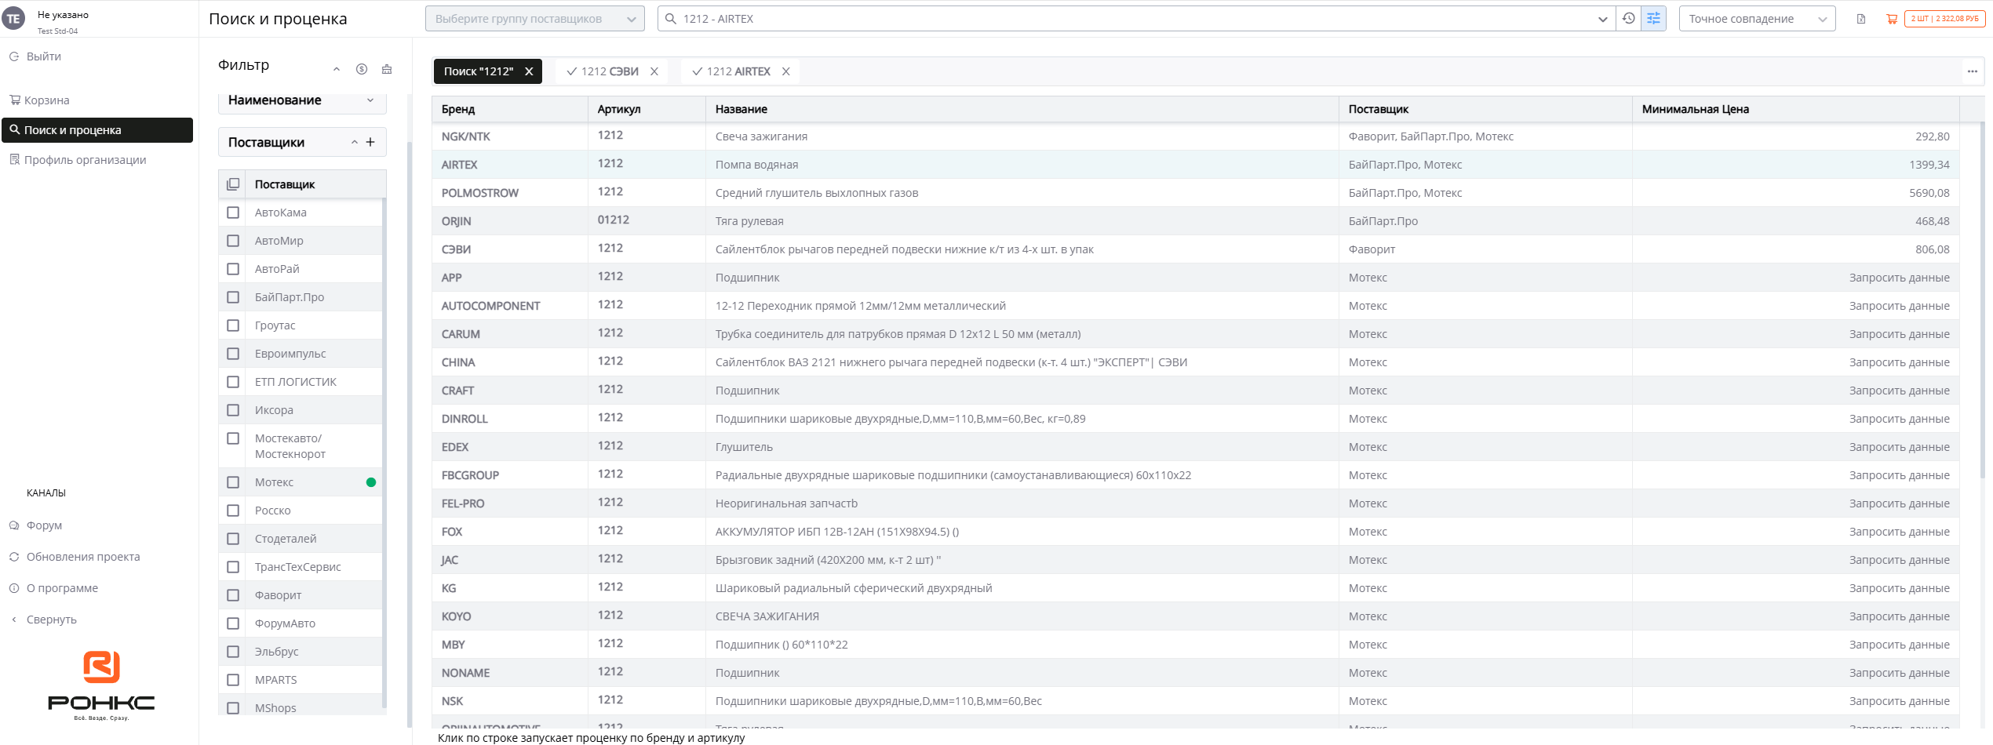Check the АвтоКама supplier checkbox
1993x745 pixels.
tap(233, 213)
